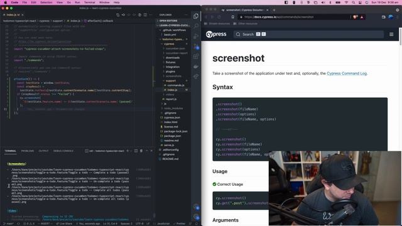Image resolution: width=402 pixels, height=226 pixels.
Task: Select the index.js editor tab
Action: (x=13, y=15)
